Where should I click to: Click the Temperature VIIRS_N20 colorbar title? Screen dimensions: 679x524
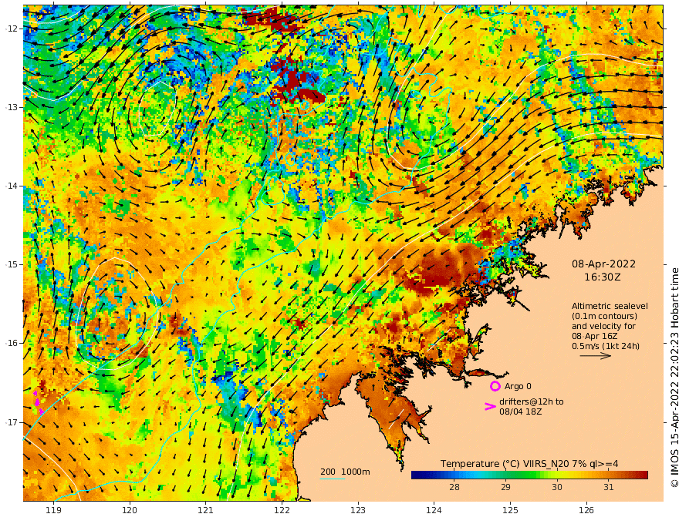[x=529, y=464]
